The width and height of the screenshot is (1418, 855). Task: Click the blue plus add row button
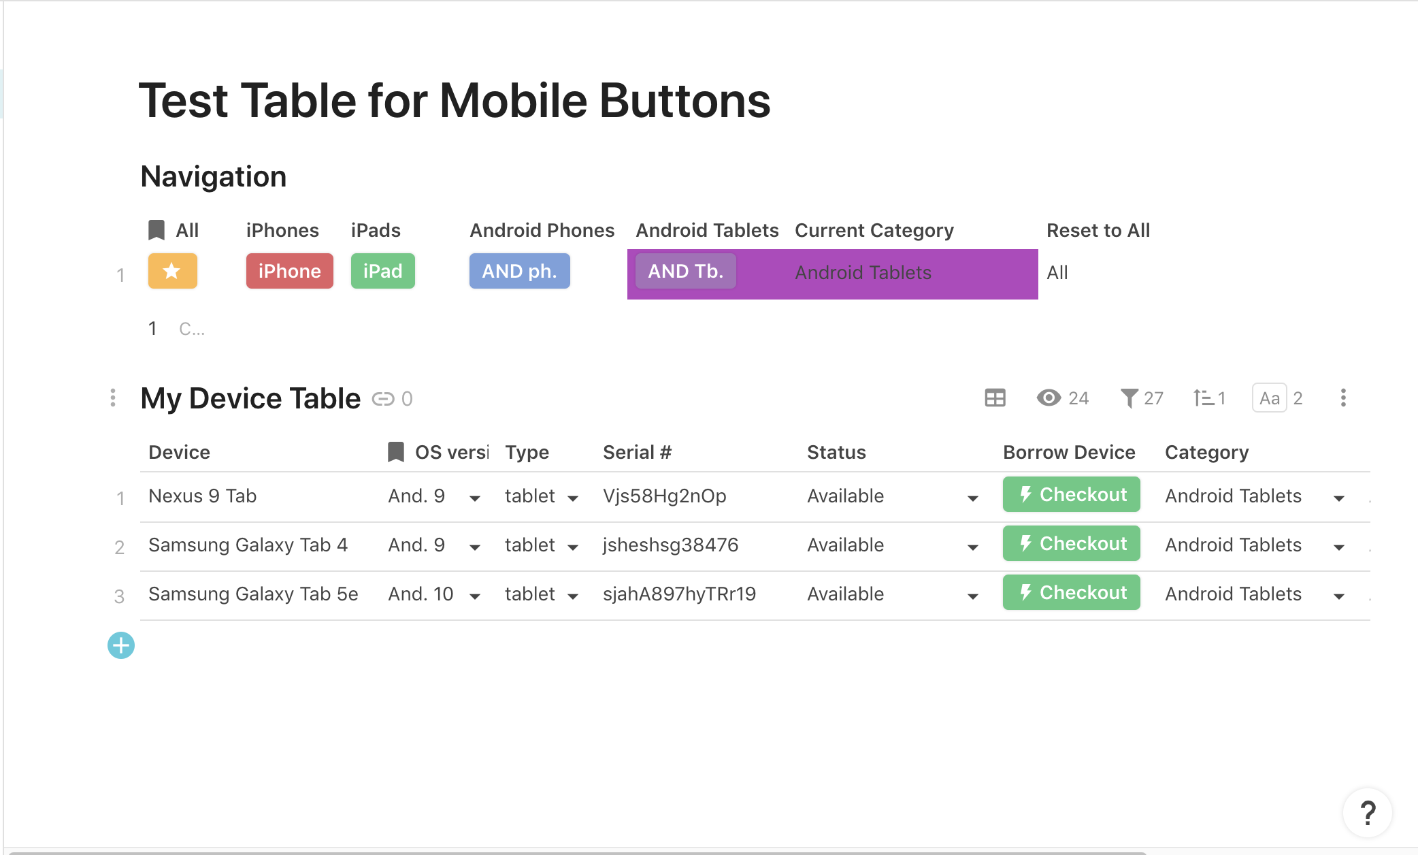click(121, 645)
